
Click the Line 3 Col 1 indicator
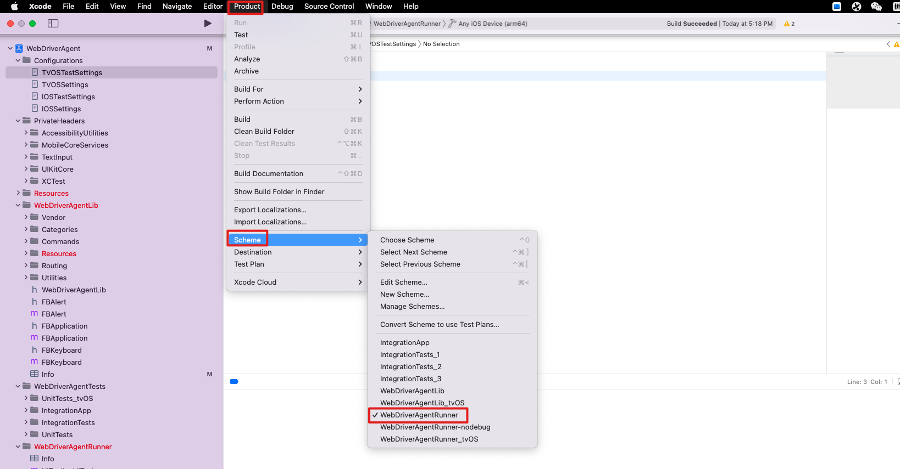(867, 382)
